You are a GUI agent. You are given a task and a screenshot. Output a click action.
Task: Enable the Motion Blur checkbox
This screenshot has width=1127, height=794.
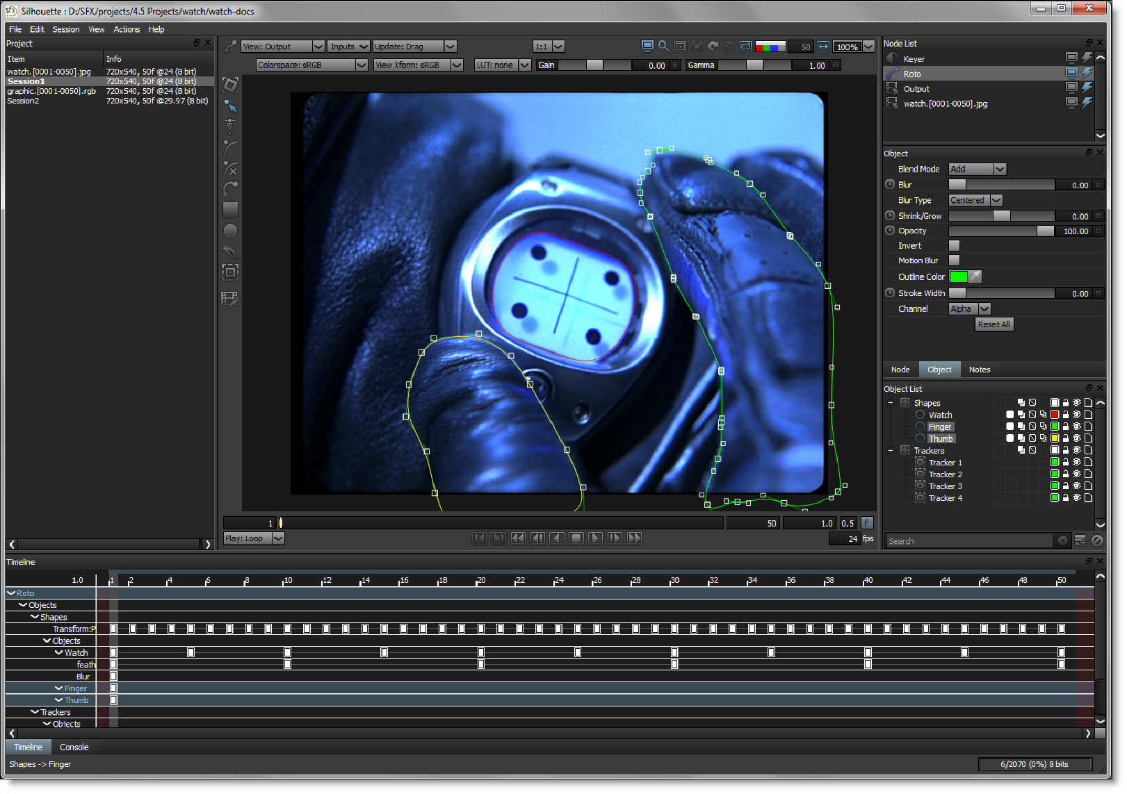tap(954, 260)
